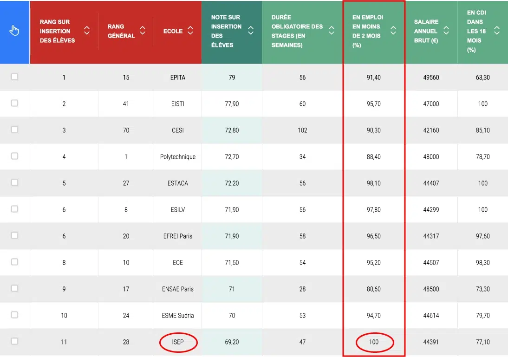Click the CDI rate 77,10
The height and width of the screenshot is (357, 508).
click(x=483, y=342)
